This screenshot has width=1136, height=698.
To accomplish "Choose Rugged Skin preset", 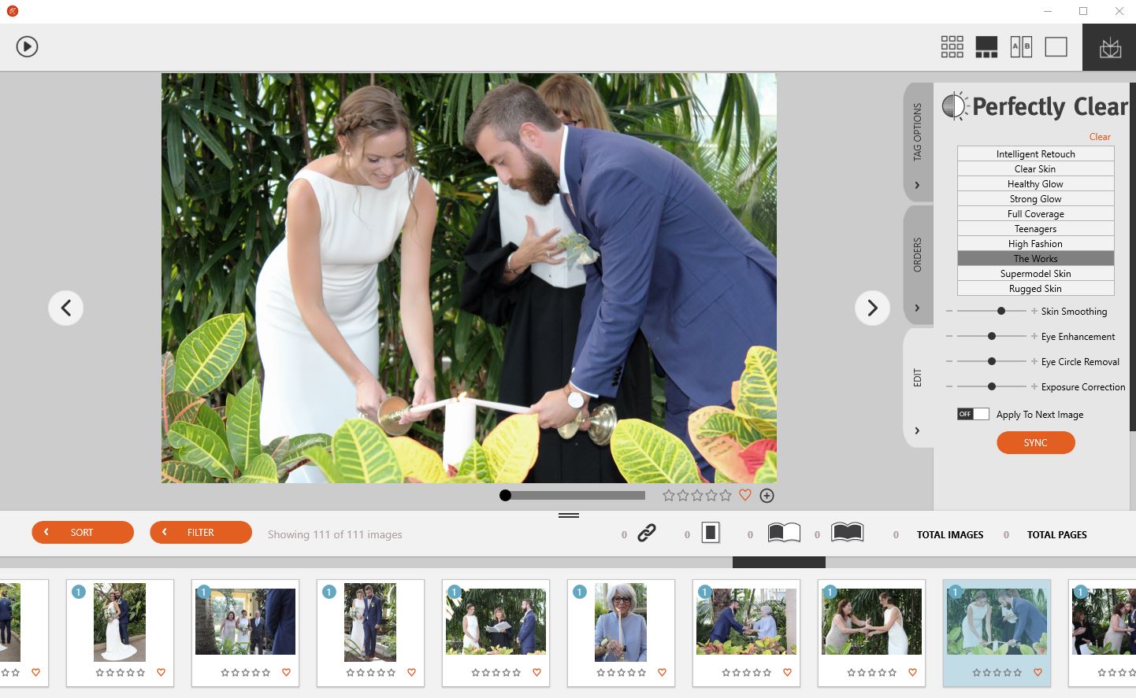I will point(1035,289).
